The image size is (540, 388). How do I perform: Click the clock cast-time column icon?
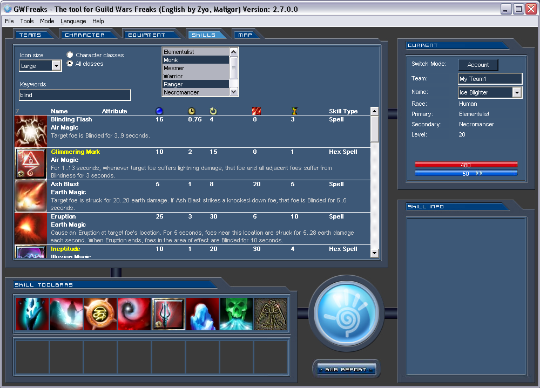(192, 111)
